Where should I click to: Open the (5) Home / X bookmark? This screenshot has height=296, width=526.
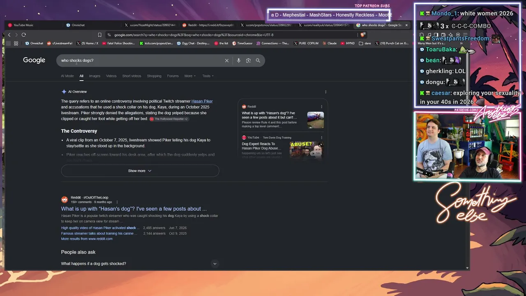(x=87, y=43)
